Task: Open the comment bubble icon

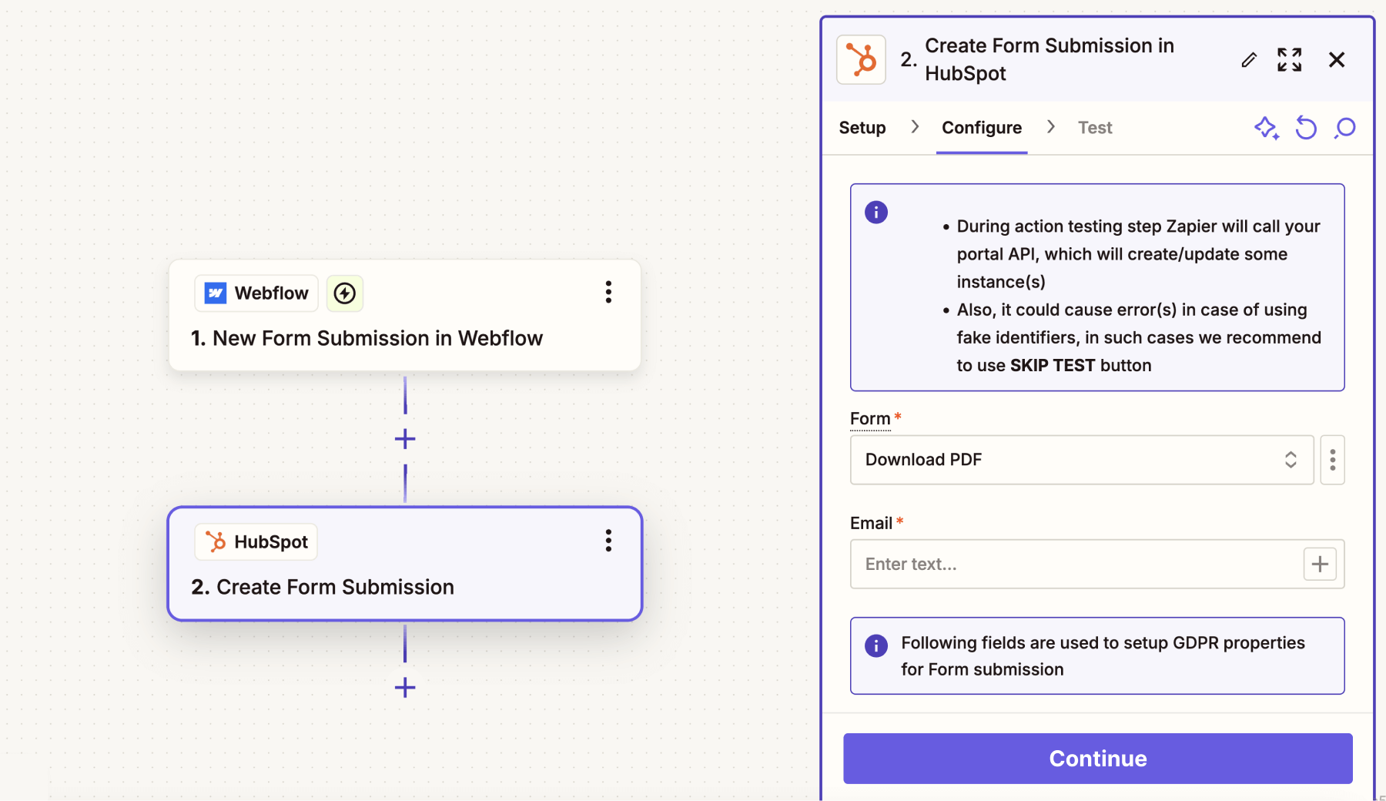Action: pyautogui.click(x=1345, y=128)
